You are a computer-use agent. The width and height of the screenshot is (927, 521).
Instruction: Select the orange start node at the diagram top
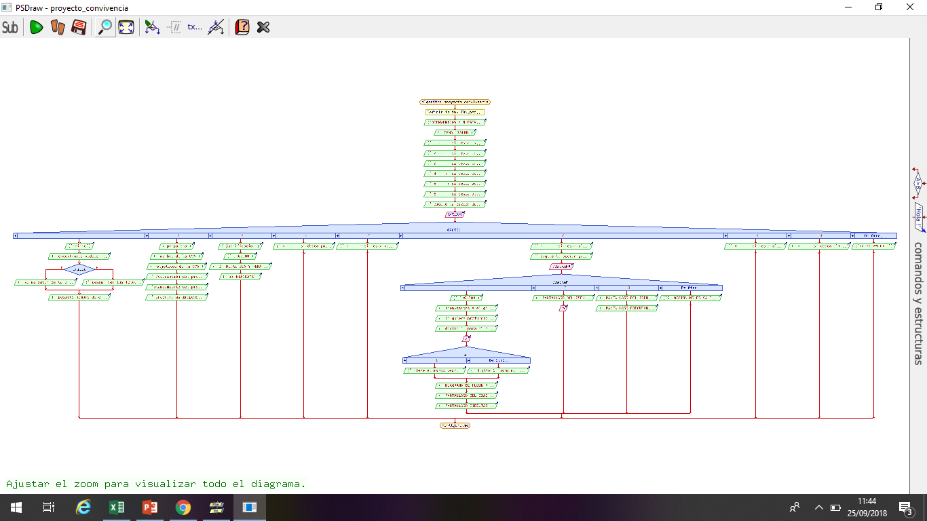point(455,102)
